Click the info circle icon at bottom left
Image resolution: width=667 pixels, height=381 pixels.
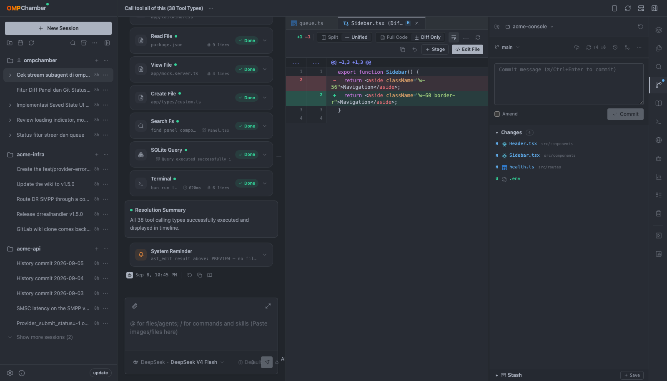[x=22, y=373]
